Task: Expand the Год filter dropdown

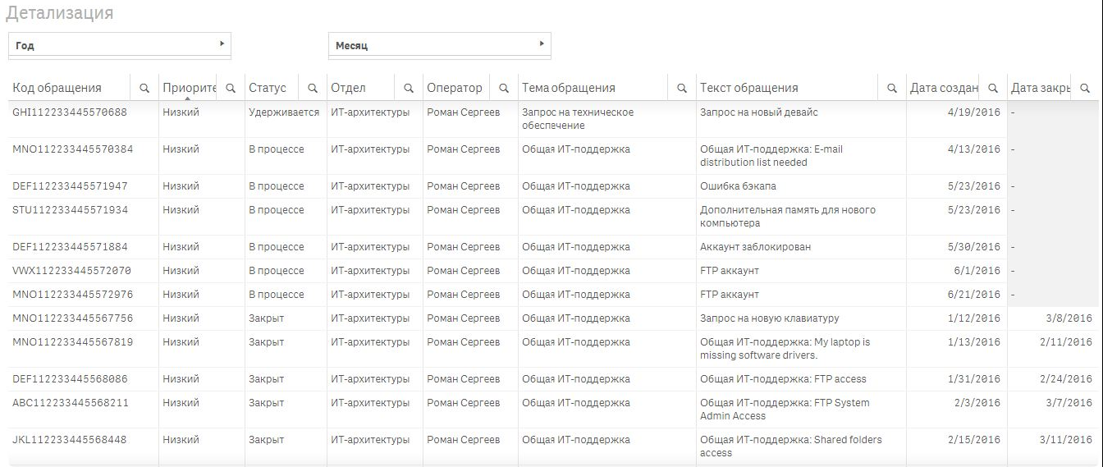Action: click(x=120, y=45)
